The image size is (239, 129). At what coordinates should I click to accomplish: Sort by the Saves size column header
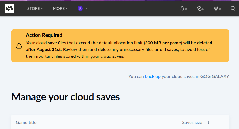[x=192, y=123]
